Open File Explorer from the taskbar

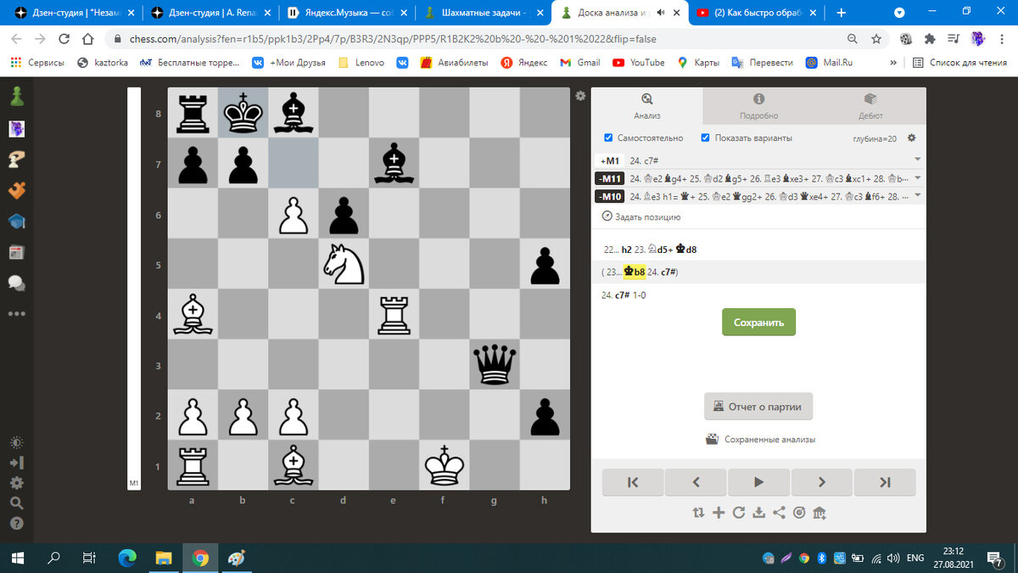pos(164,558)
